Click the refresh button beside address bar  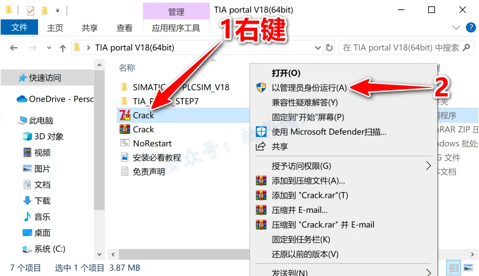click(329, 47)
